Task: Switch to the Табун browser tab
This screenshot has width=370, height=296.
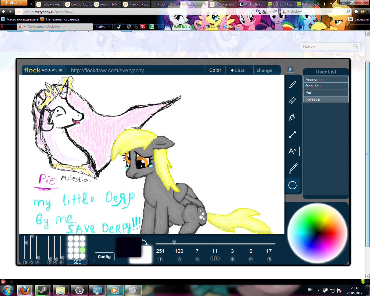Action: point(49,4)
